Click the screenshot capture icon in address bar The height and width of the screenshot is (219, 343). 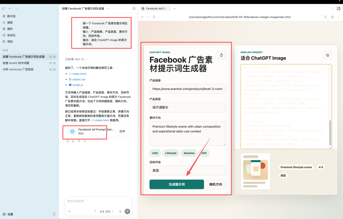326,17
